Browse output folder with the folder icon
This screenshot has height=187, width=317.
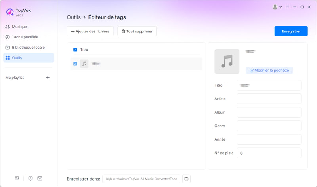pos(186,179)
